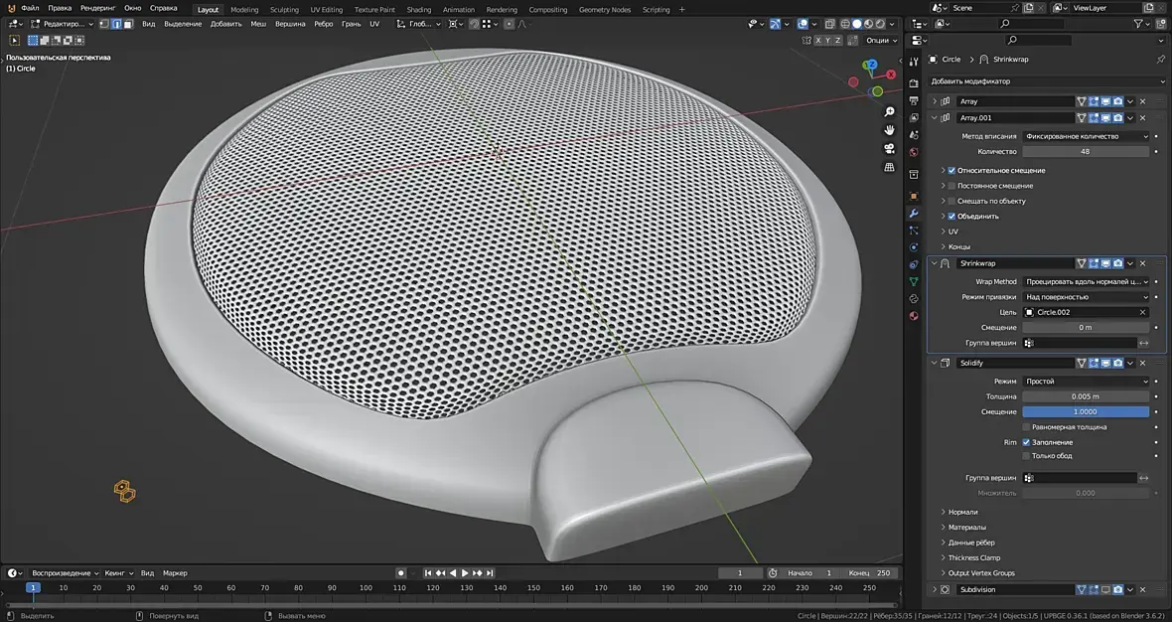Screen dimensions: 1172x622
Task: Open the Рендеринг menu
Action: tap(98, 8)
